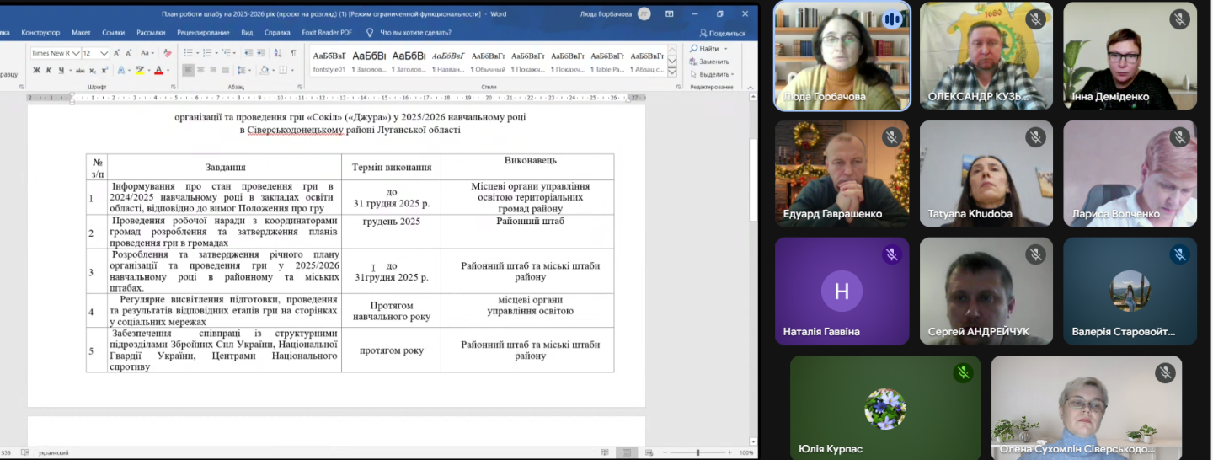Apply numbered list
The width and height of the screenshot is (1213, 460).
pyautogui.click(x=207, y=53)
